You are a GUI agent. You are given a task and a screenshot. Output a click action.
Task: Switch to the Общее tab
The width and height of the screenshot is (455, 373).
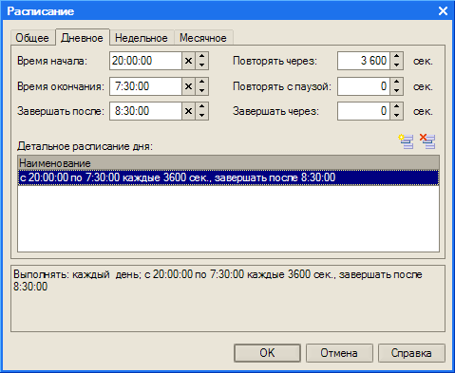32,38
